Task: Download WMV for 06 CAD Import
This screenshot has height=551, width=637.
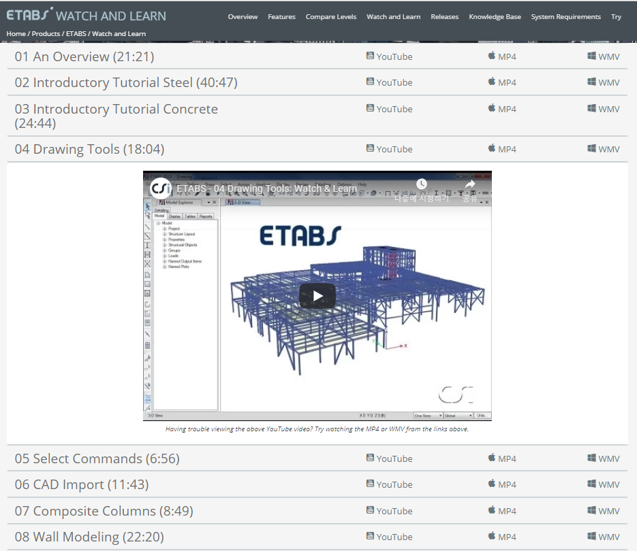Action: point(604,484)
